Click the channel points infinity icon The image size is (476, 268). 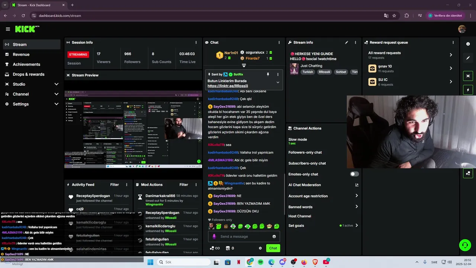tap(215, 248)
